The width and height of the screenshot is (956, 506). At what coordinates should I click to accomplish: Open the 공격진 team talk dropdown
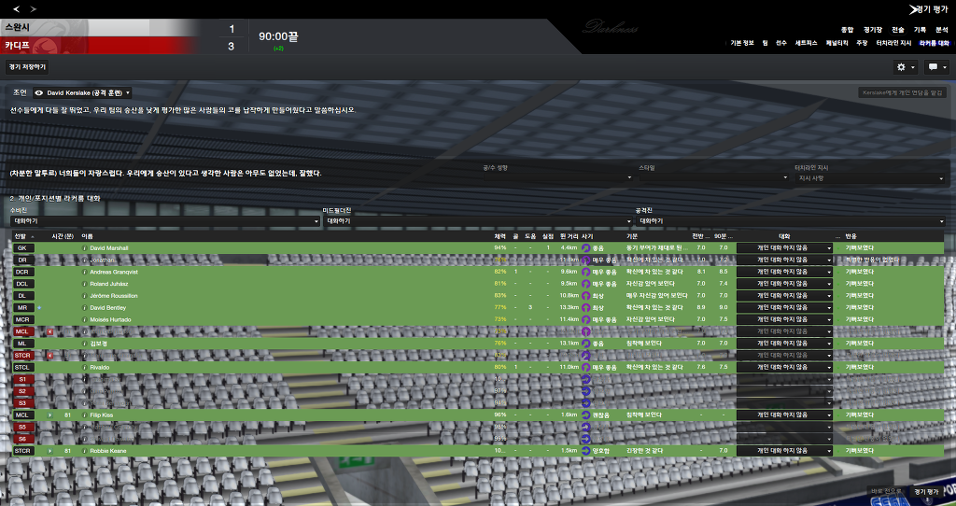pyautogui.click(x=790, y=221)
